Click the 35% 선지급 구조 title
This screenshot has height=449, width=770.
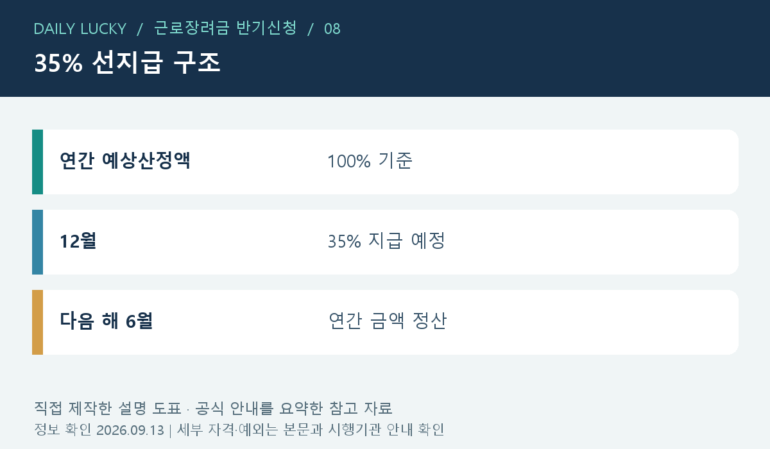pyautogui.click(x=127, y=63)
